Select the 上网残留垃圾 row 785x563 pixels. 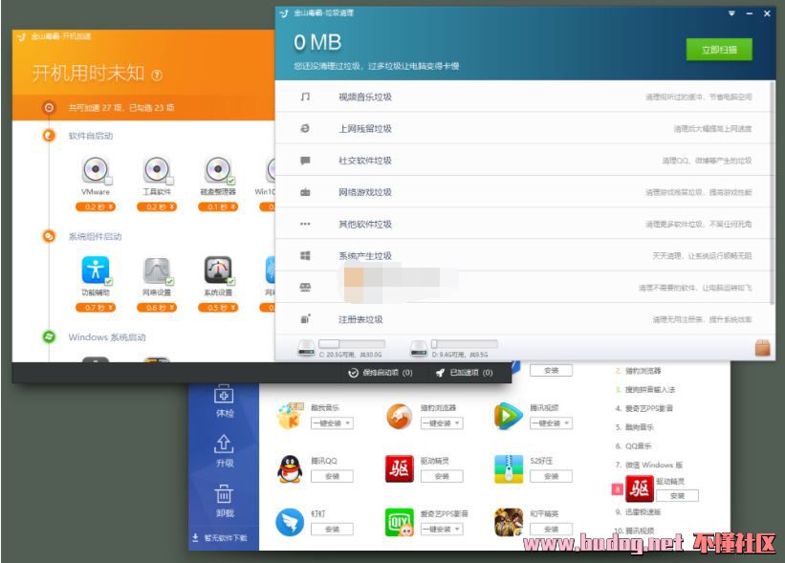tap(523, 129)
